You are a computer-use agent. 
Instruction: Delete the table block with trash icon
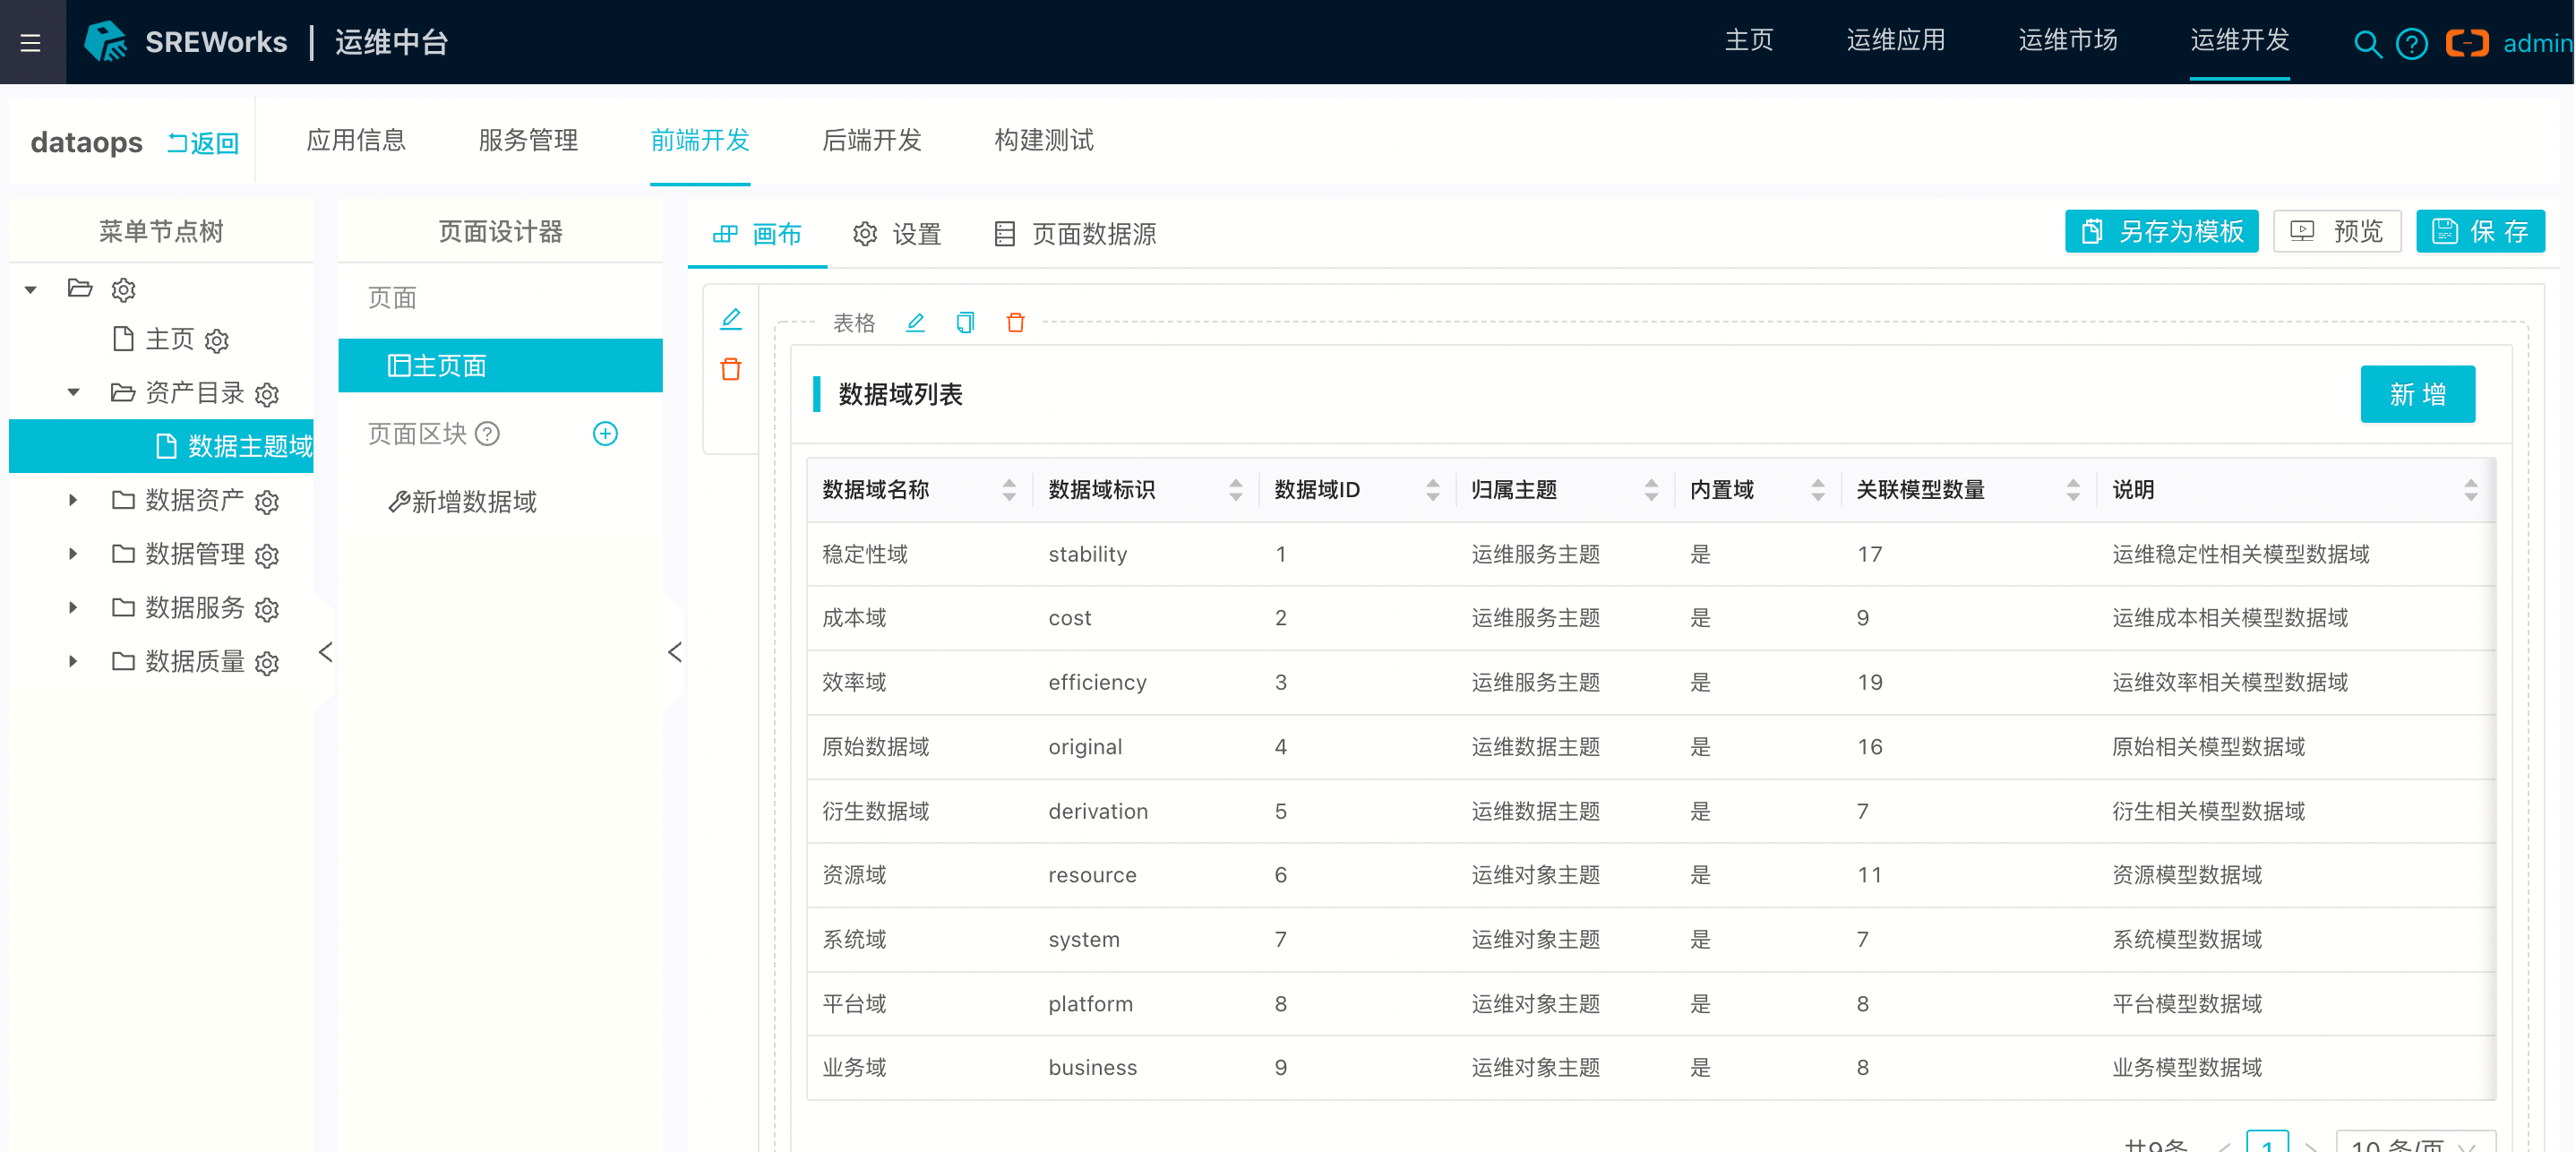[x=1015, y=322]
